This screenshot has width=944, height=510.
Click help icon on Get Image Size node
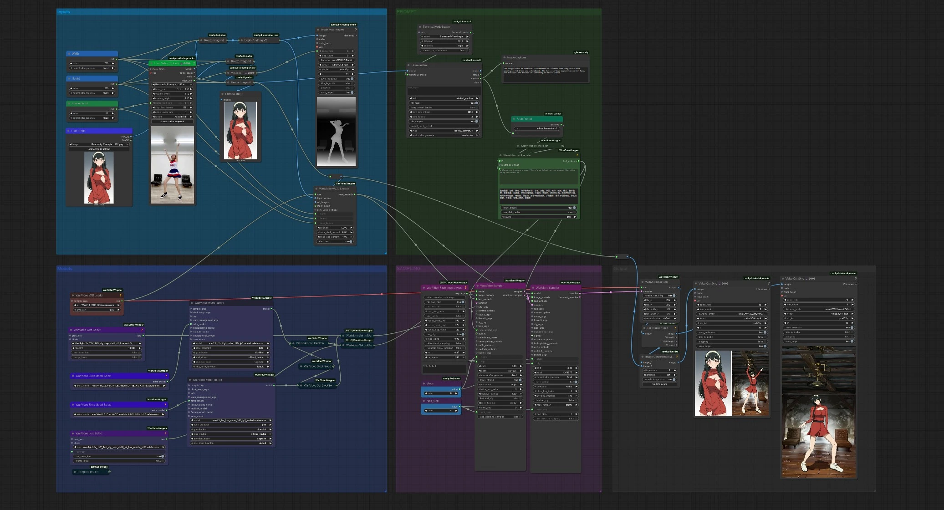(x=674, y=327)
